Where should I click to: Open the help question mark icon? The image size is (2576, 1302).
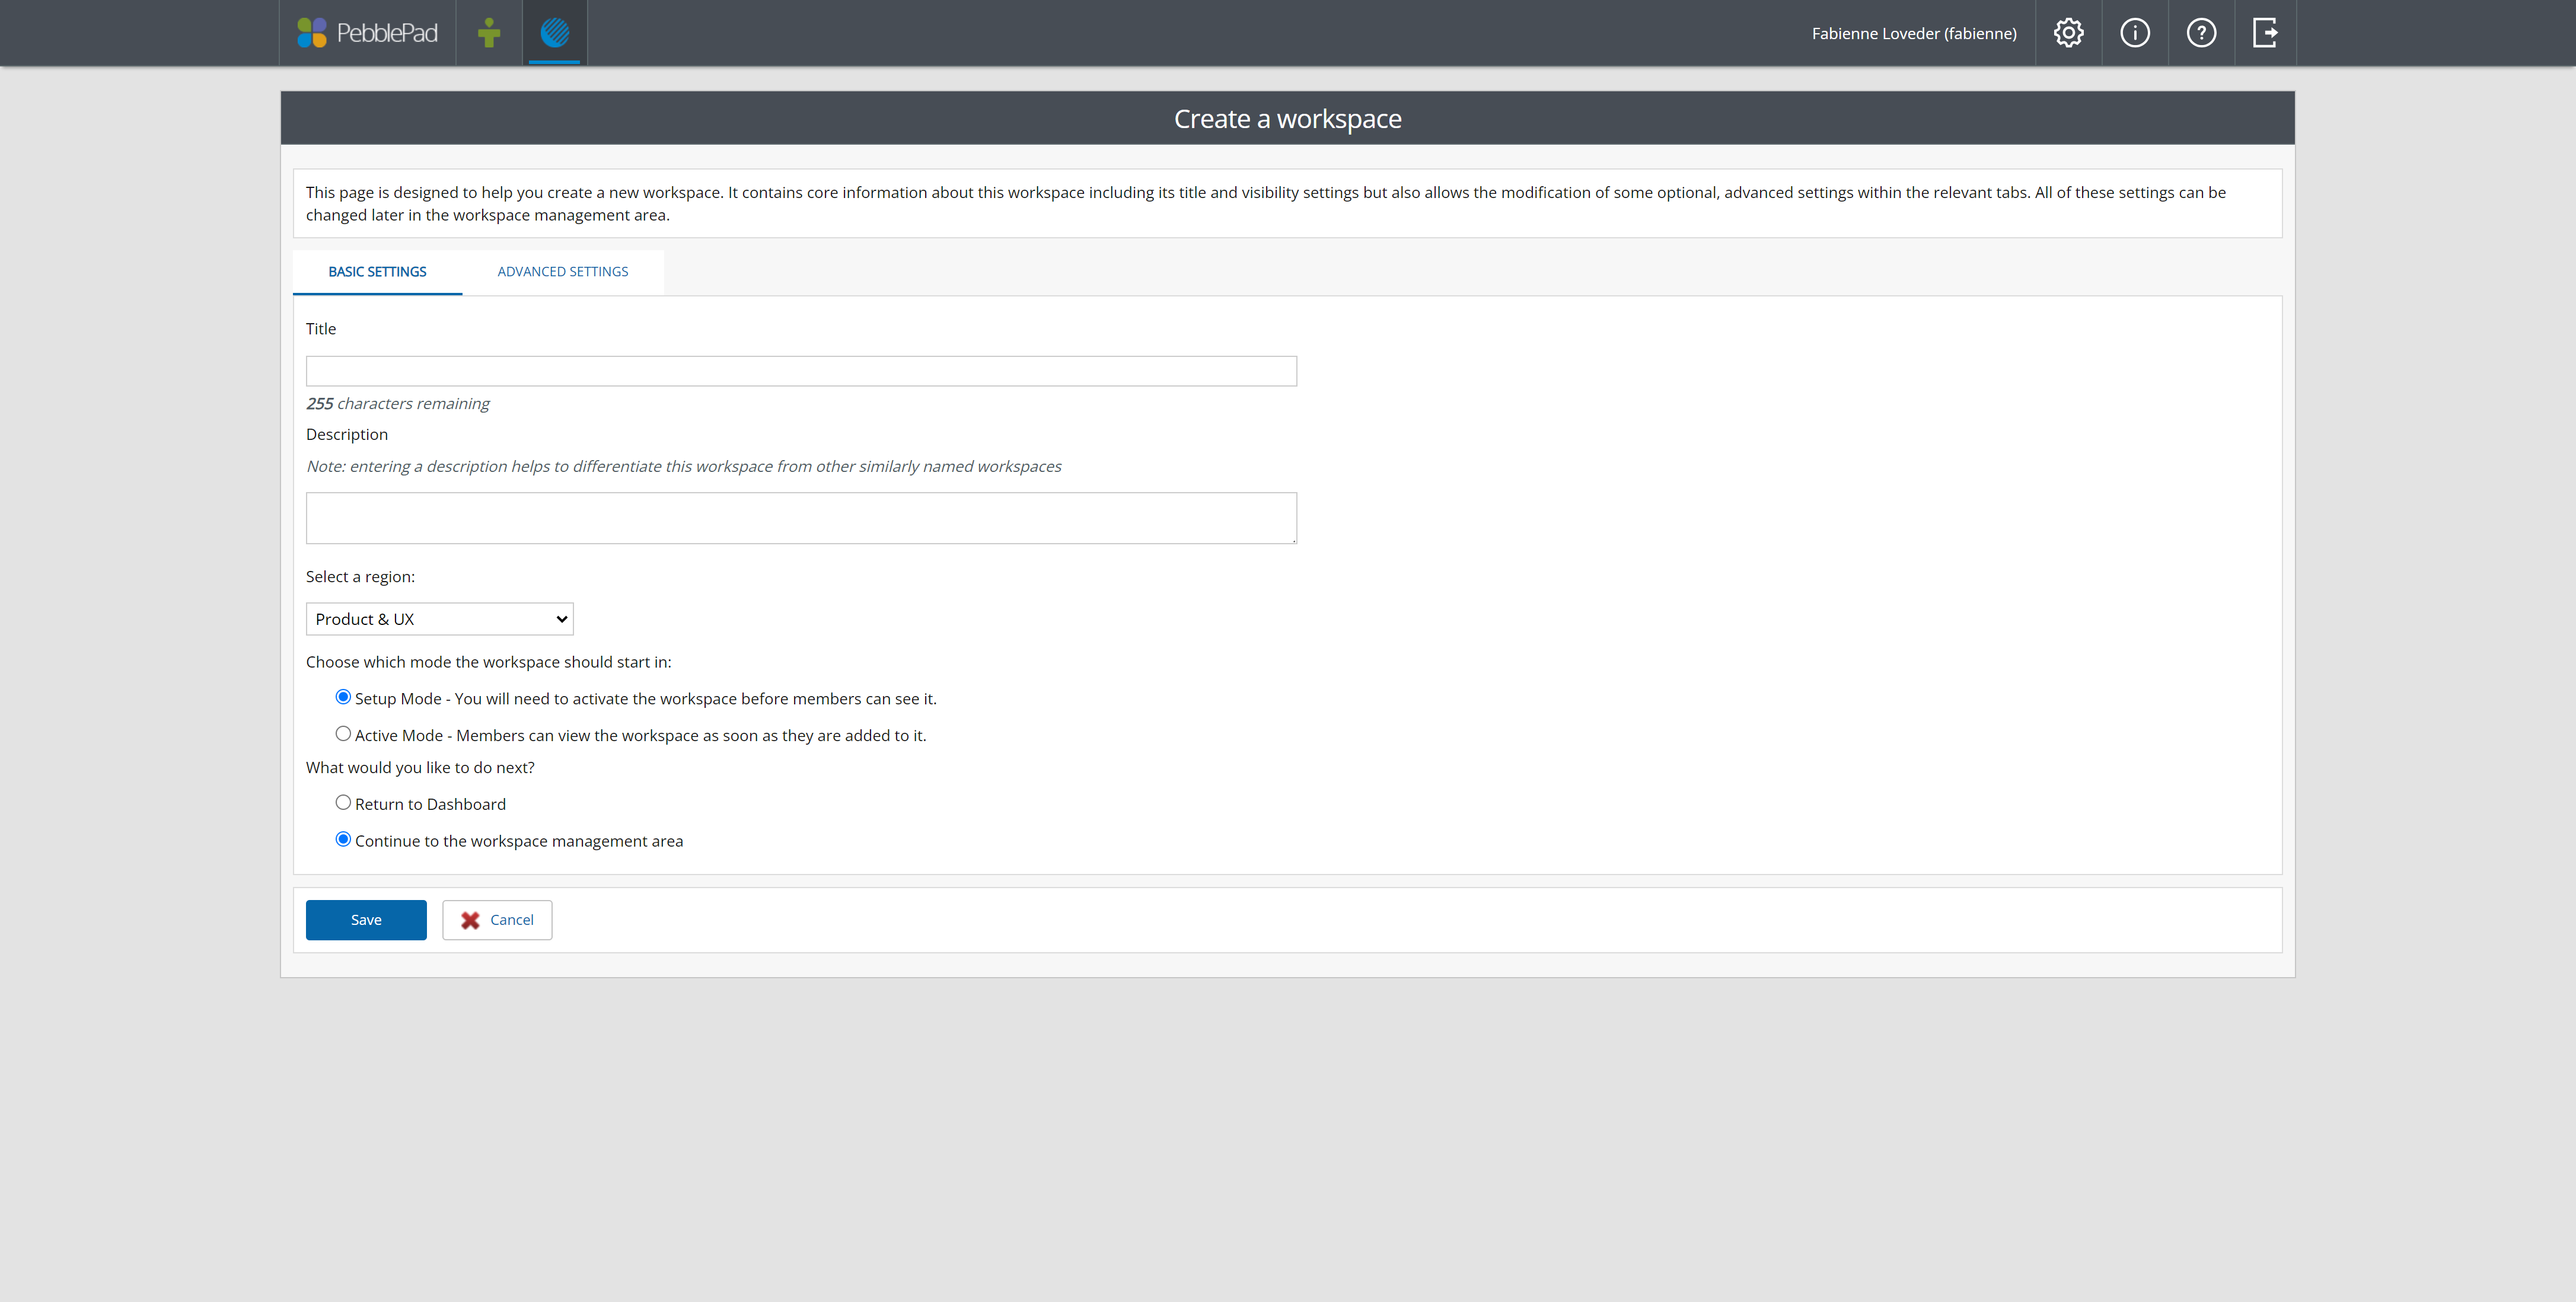point(2201,33)
